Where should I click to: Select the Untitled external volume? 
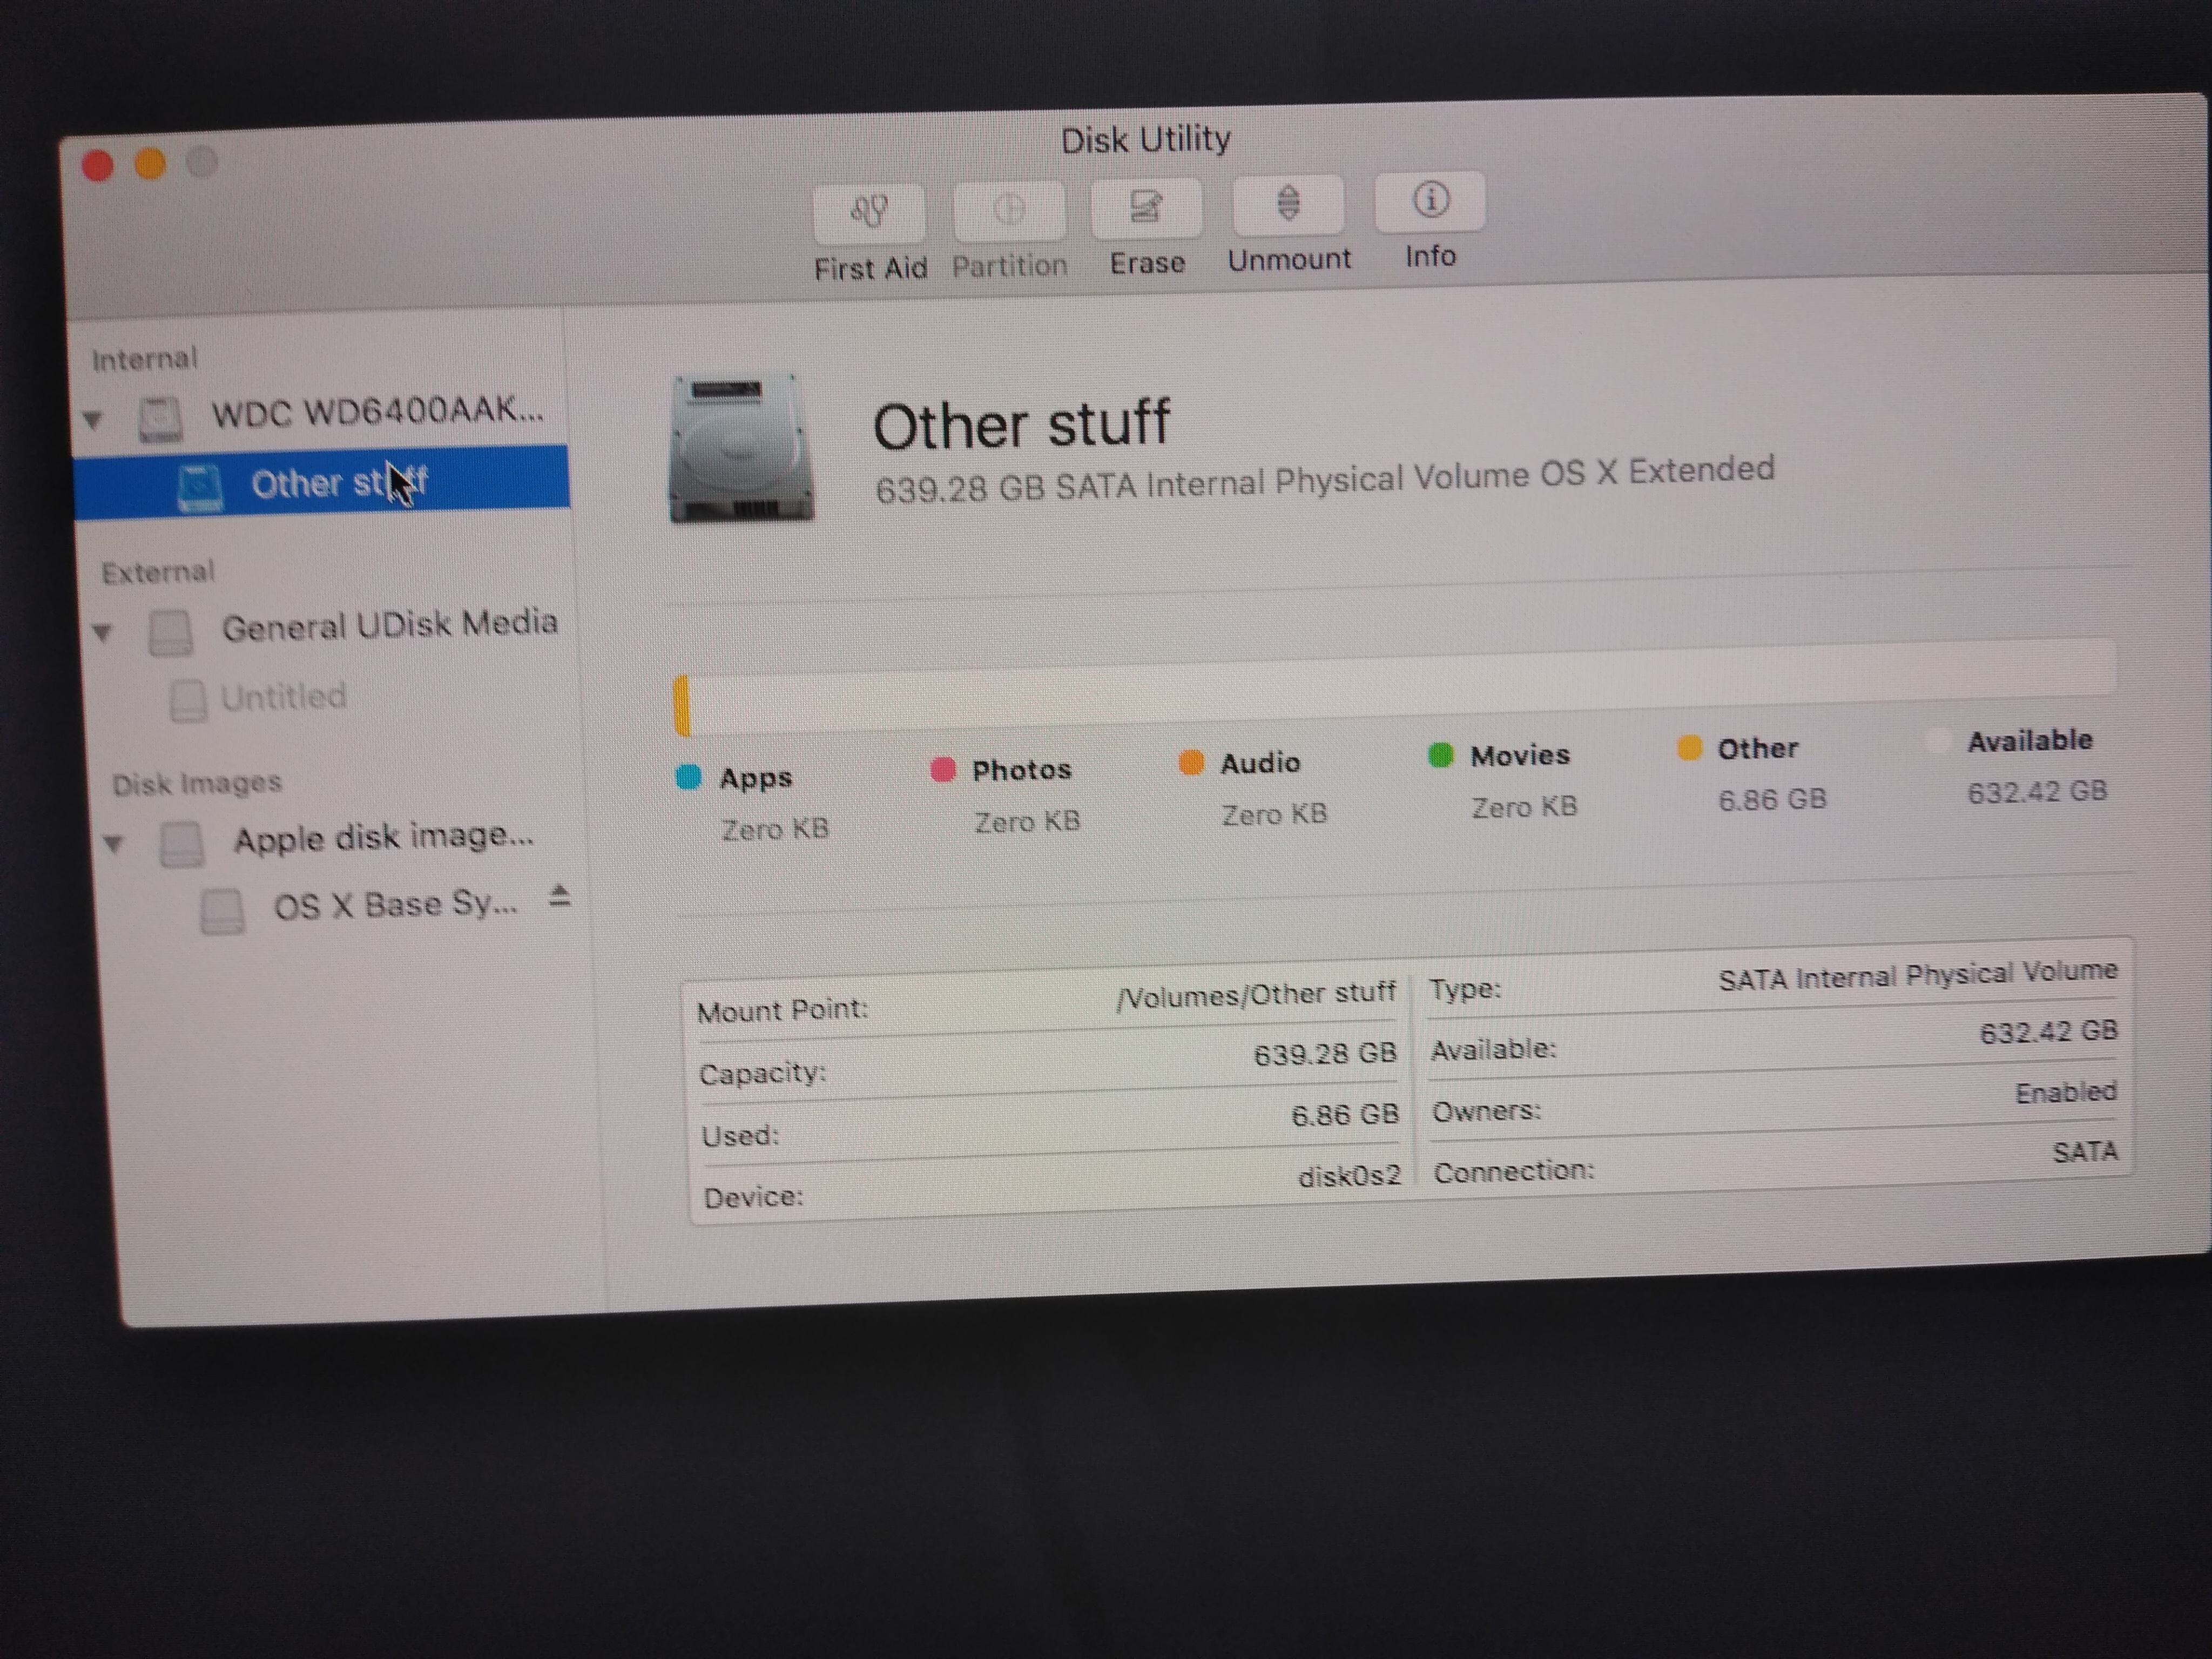[282, 697]
